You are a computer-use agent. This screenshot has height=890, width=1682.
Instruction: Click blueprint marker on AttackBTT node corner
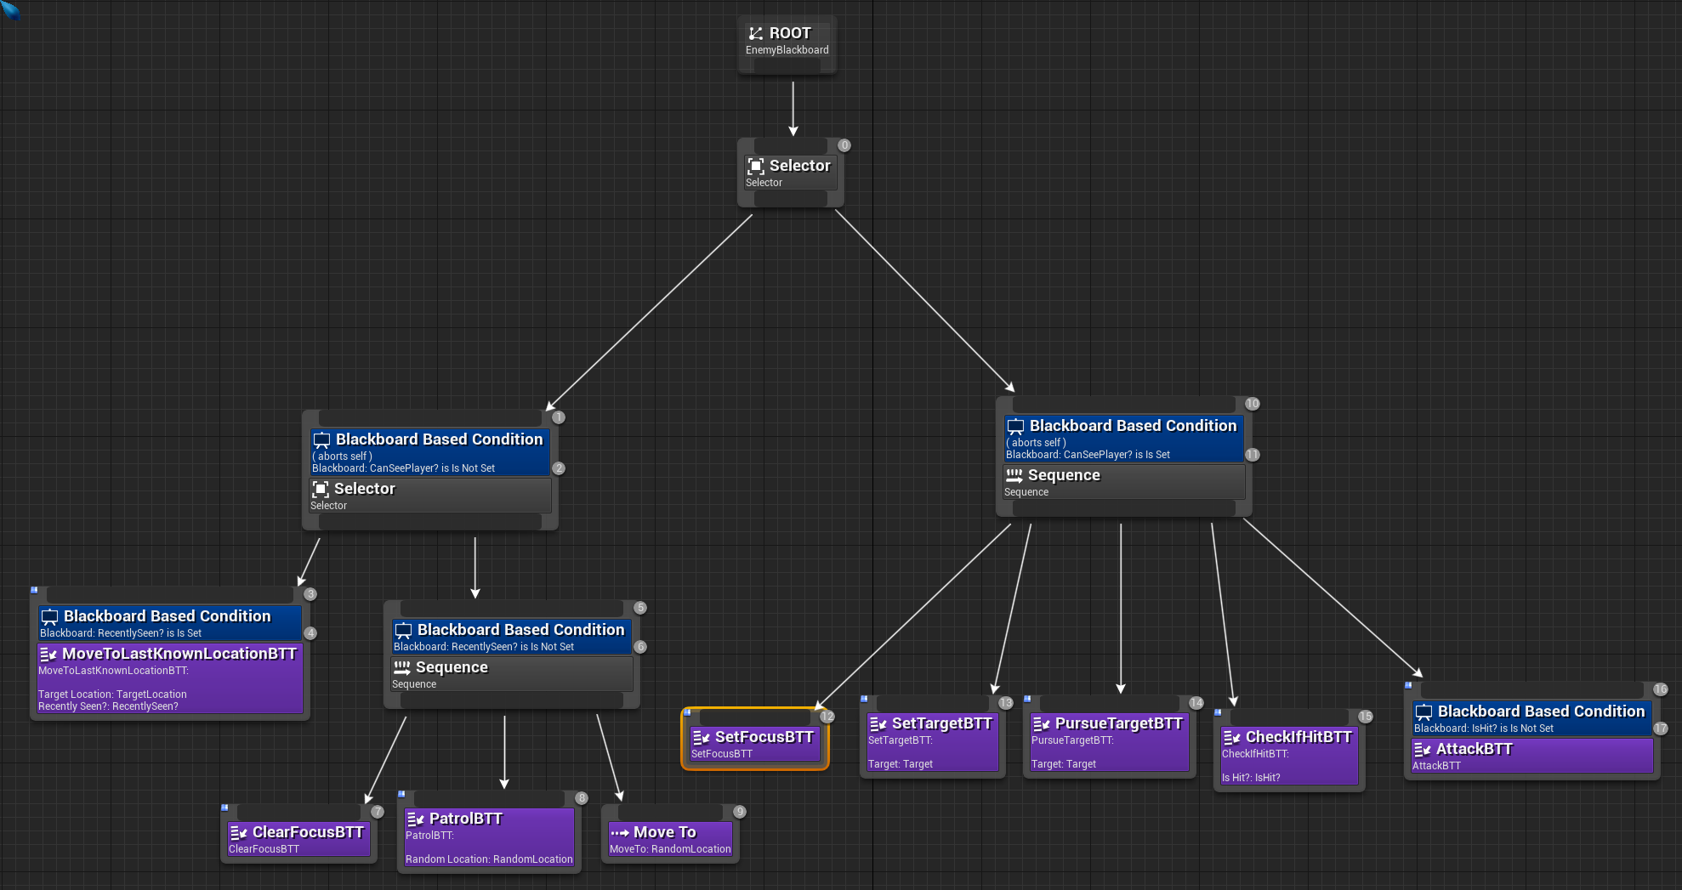click(1408, 684)
